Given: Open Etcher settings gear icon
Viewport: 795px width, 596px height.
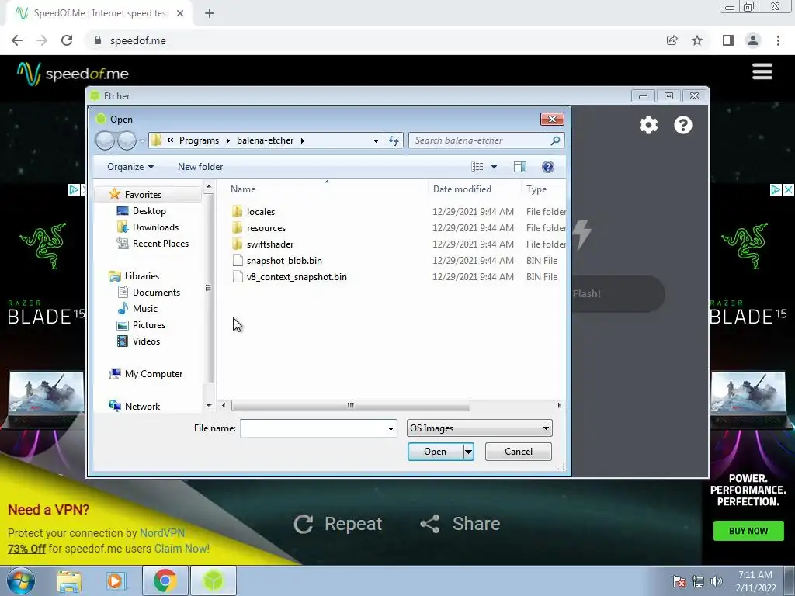Looking at the screenshot, I should point(648,125).
